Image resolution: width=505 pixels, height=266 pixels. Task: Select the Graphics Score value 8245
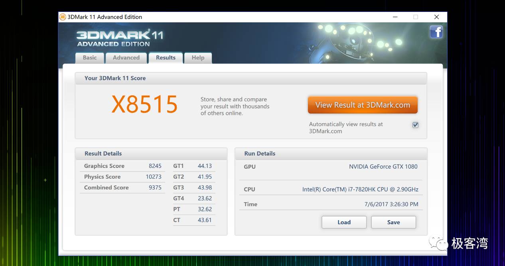tap(155, 166)
